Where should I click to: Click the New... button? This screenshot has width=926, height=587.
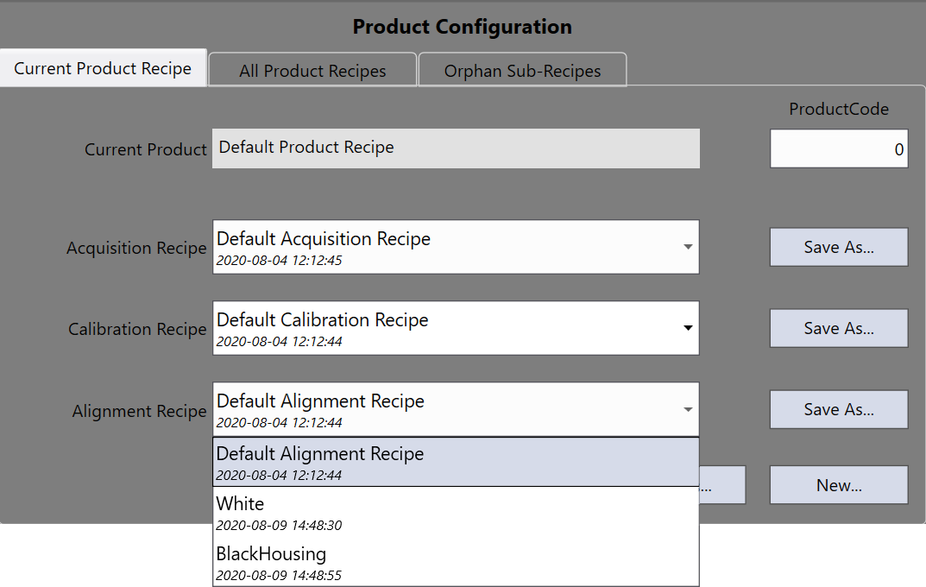click(x=838, y=485)
